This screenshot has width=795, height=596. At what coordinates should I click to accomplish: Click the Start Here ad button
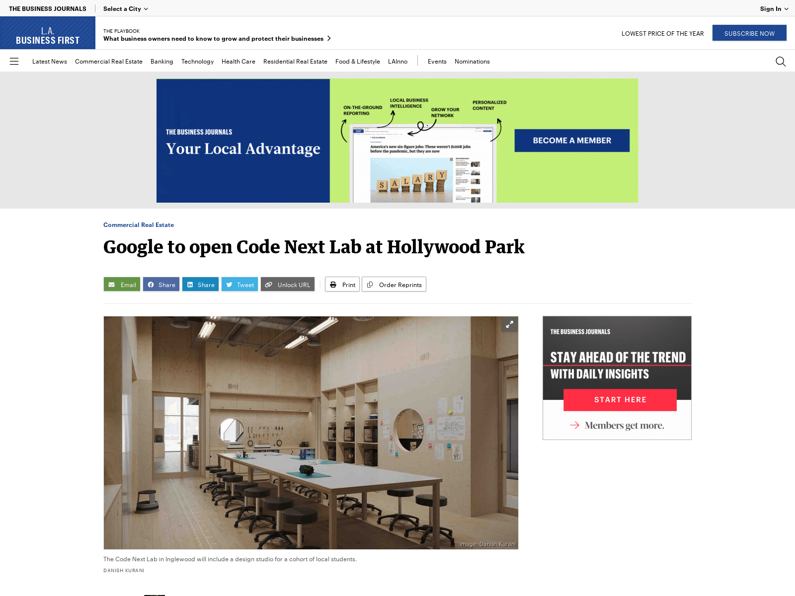tap(620, 400)
